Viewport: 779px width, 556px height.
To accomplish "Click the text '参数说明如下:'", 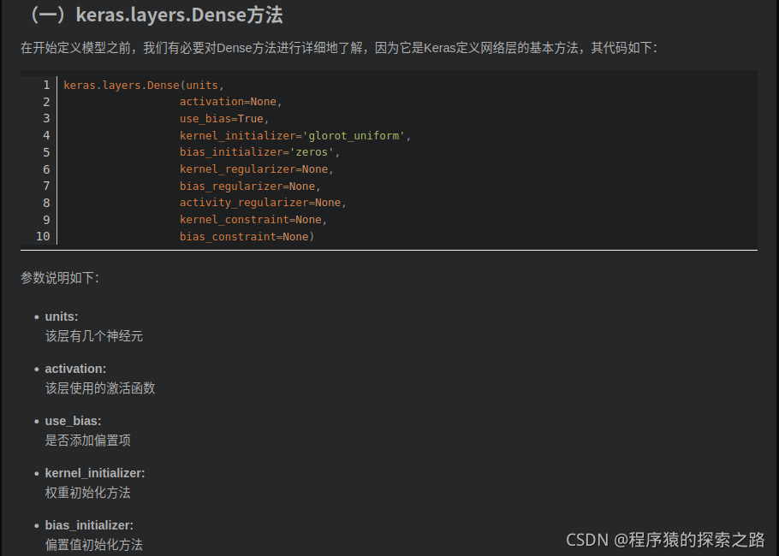I will coord(60,277).
